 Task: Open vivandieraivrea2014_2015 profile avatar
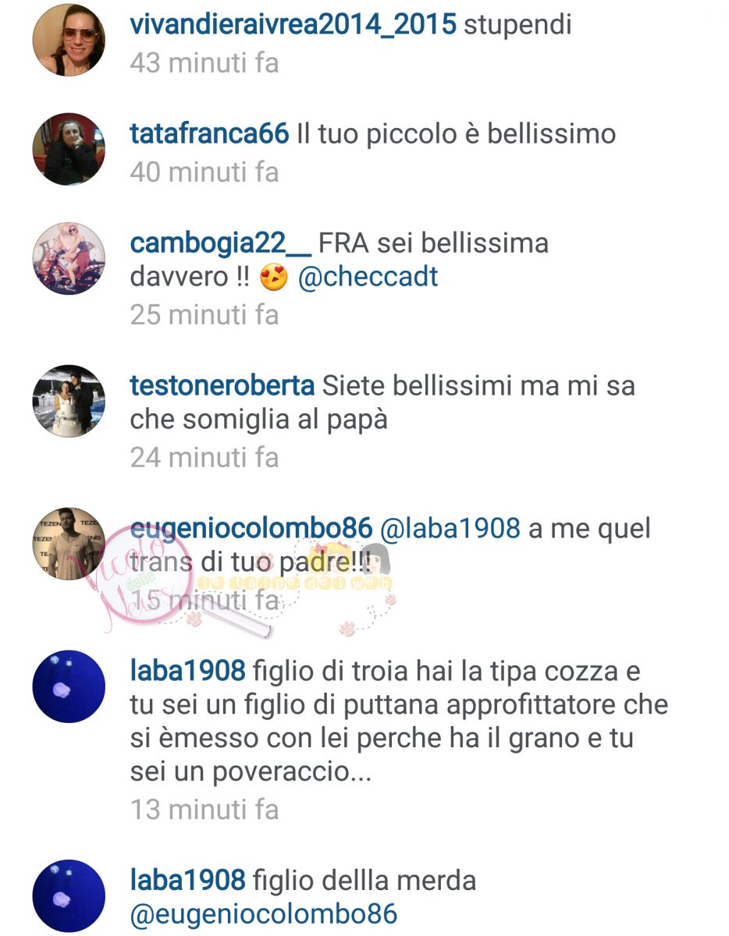[x=69, y=40]
